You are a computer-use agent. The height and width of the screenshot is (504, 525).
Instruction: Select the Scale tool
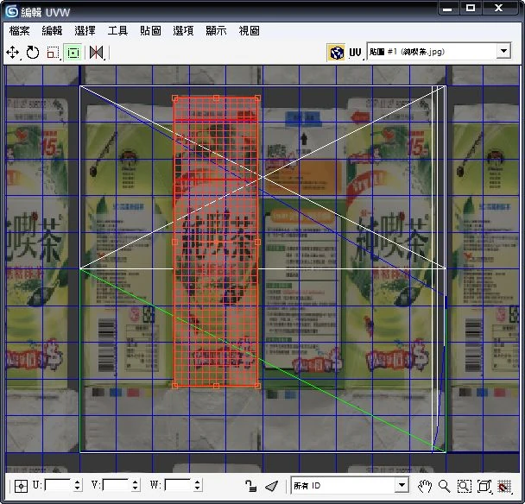pos(53,53)
